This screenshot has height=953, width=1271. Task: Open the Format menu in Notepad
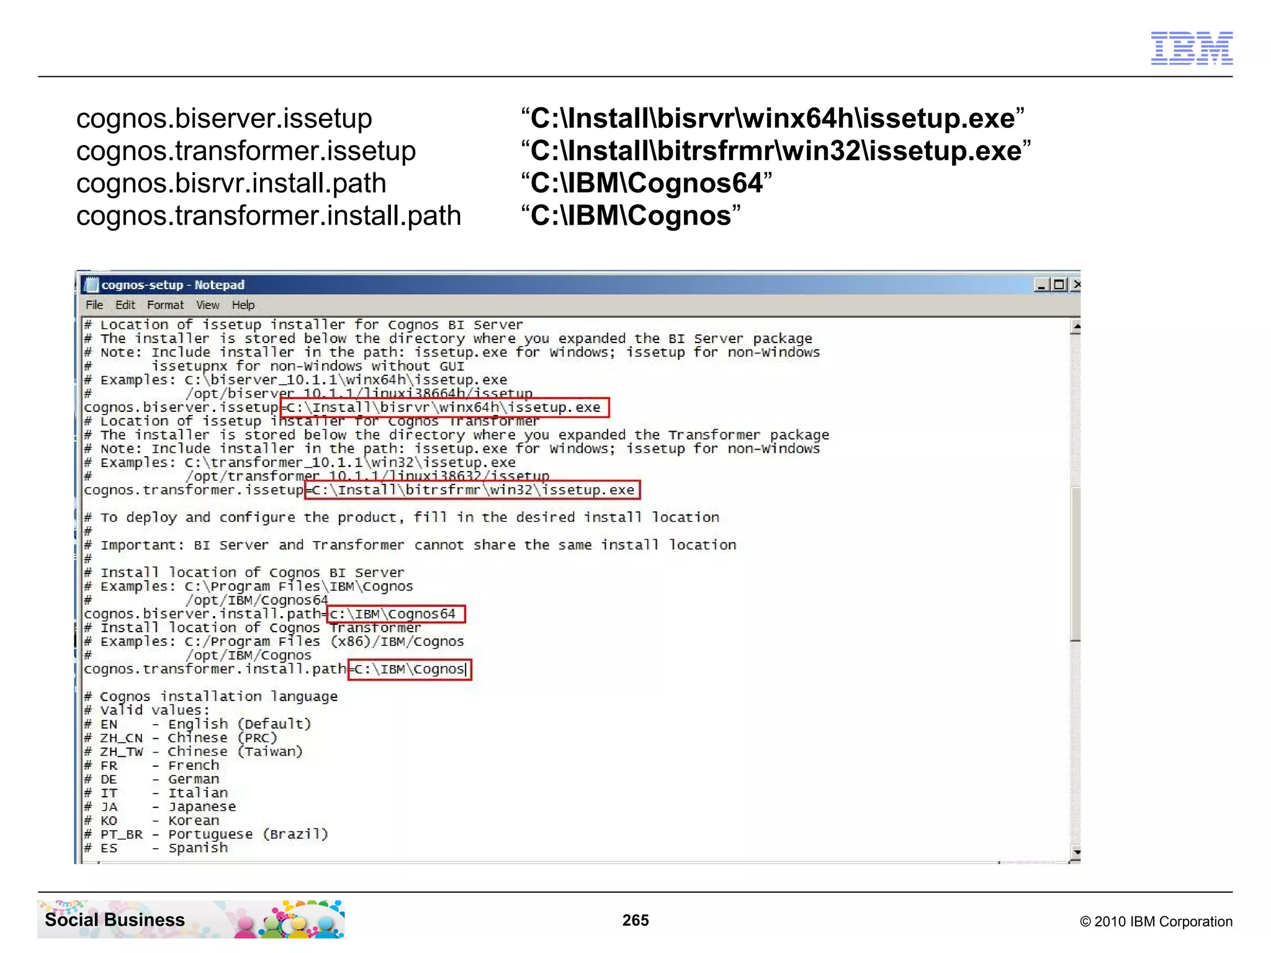pos(165,305)
